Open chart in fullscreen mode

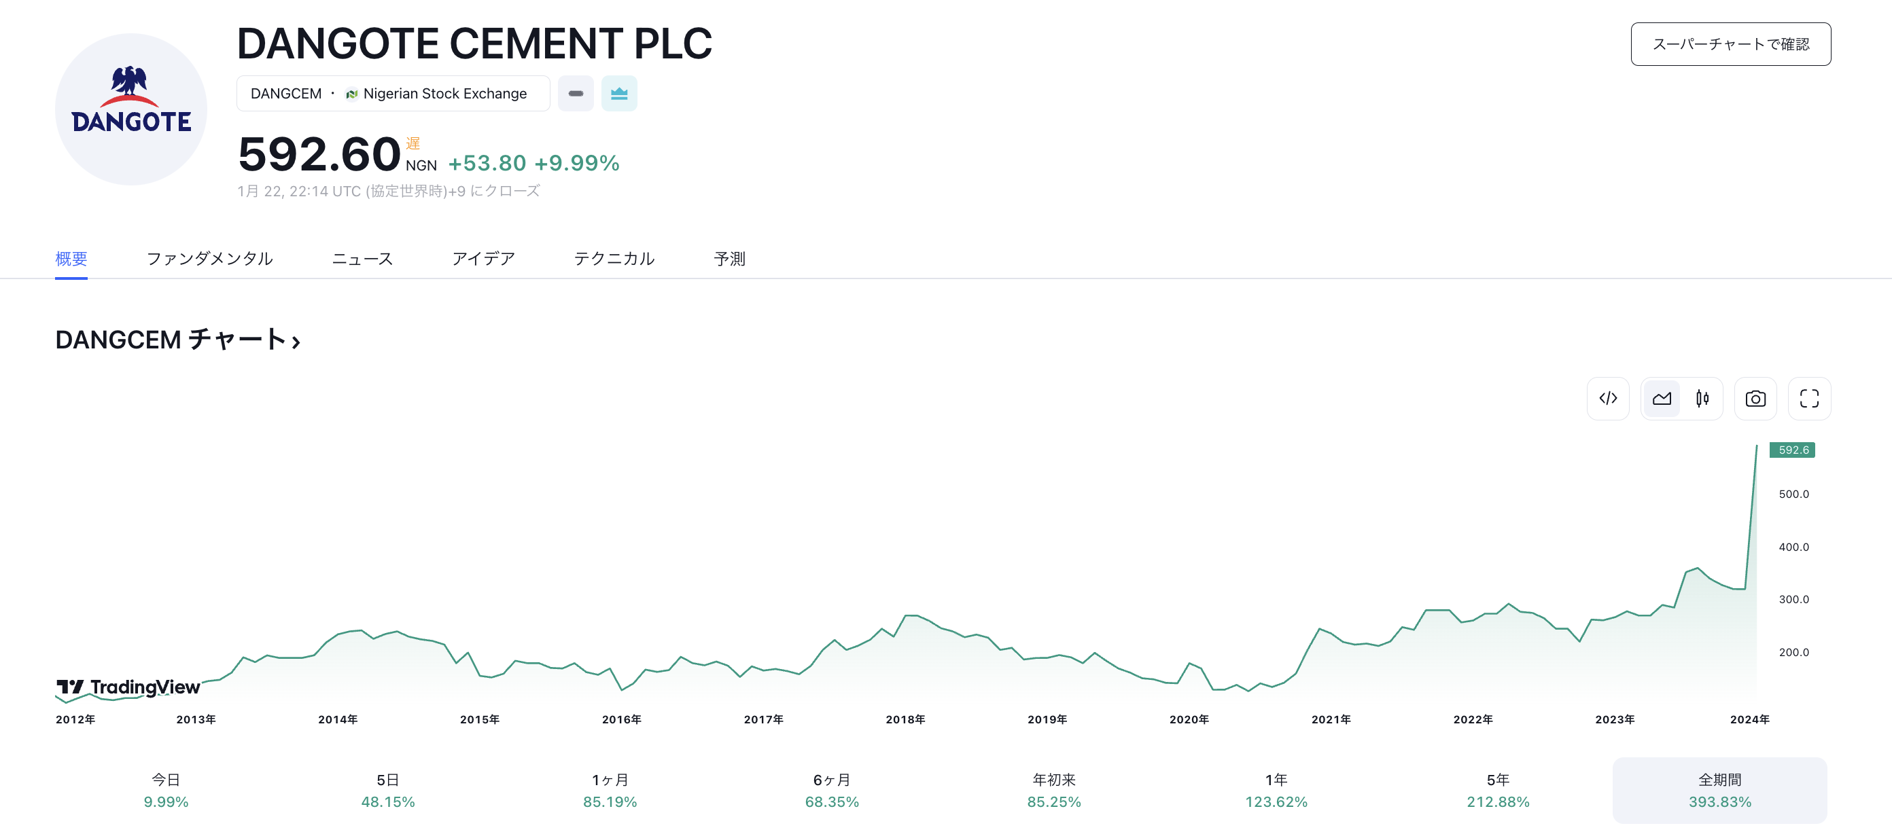tap(1809, 399)
